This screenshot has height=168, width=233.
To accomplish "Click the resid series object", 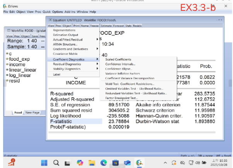I will (x=14, y=80).
